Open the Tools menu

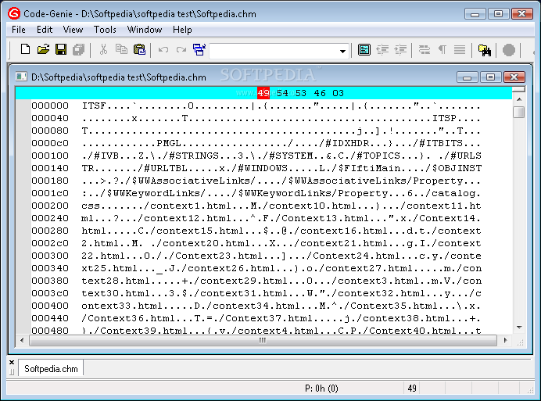[x=105, y=30]
